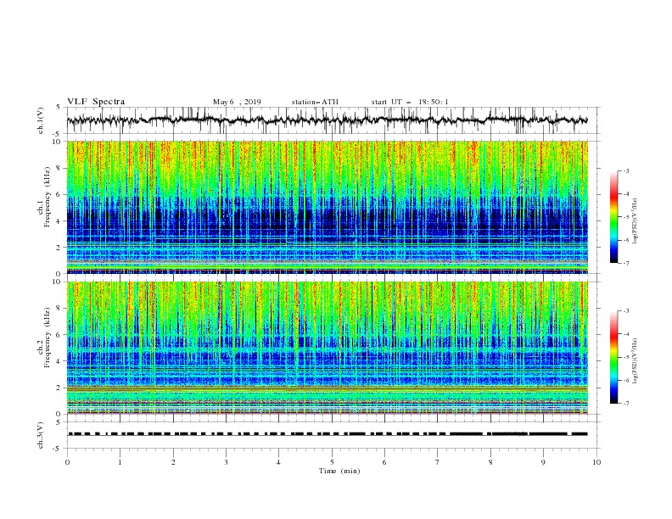The image size is (672, 519).
Task: Click the ch.3 dashed black signal trace
Action: coord(328,434)
